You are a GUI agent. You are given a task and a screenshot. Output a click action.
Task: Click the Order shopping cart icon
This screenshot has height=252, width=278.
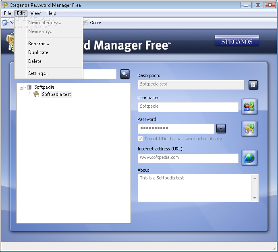[86, 23]
